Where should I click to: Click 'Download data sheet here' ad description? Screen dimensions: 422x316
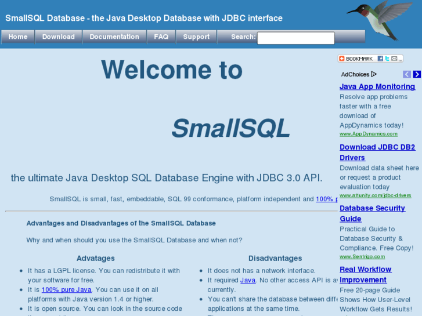379,177
